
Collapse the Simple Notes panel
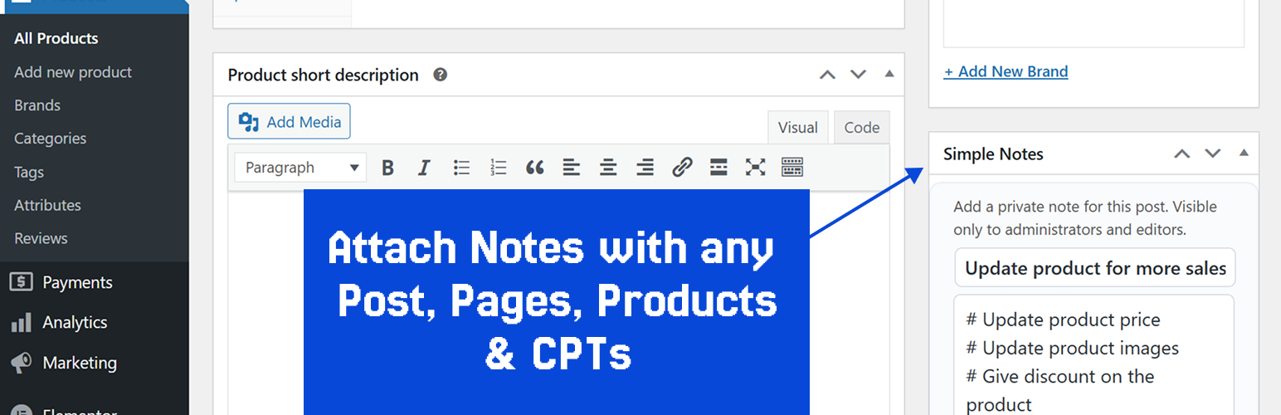pos(1244,153)
